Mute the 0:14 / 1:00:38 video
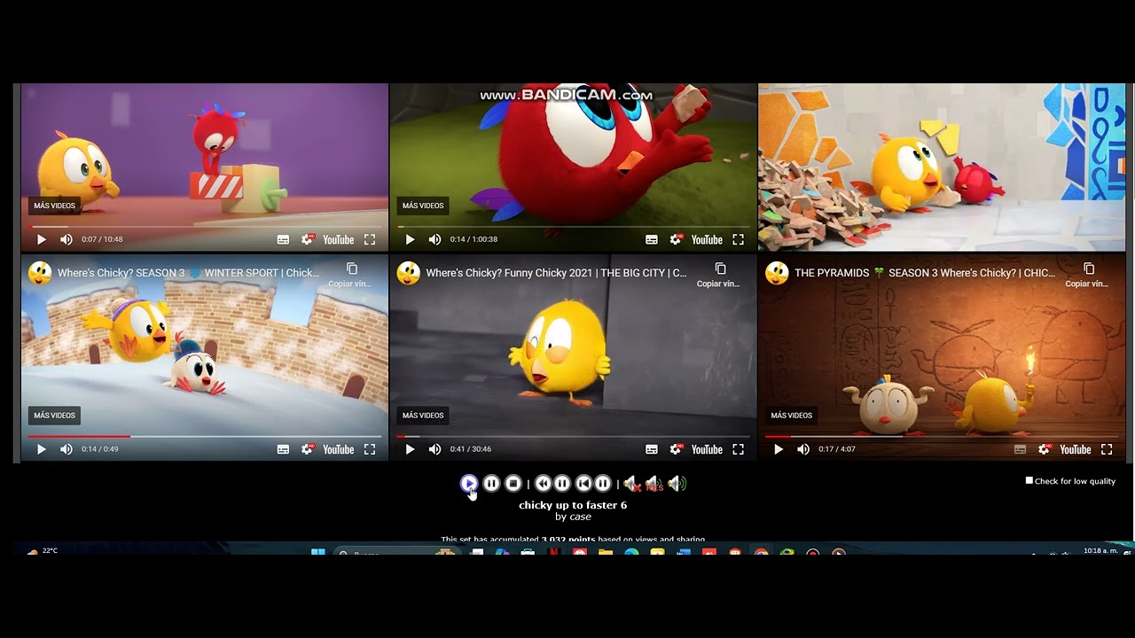Image resolution: width=1135 pixels, height=638 pixels. click(434, 239)
